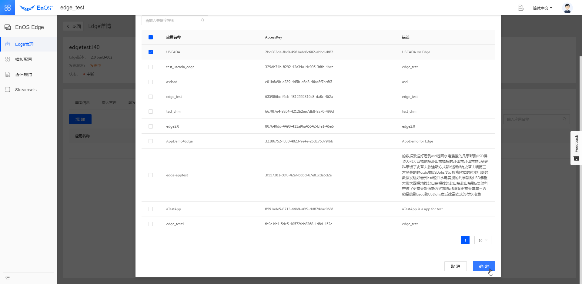Open the 简体中文 language dropdown

[542, 8]
